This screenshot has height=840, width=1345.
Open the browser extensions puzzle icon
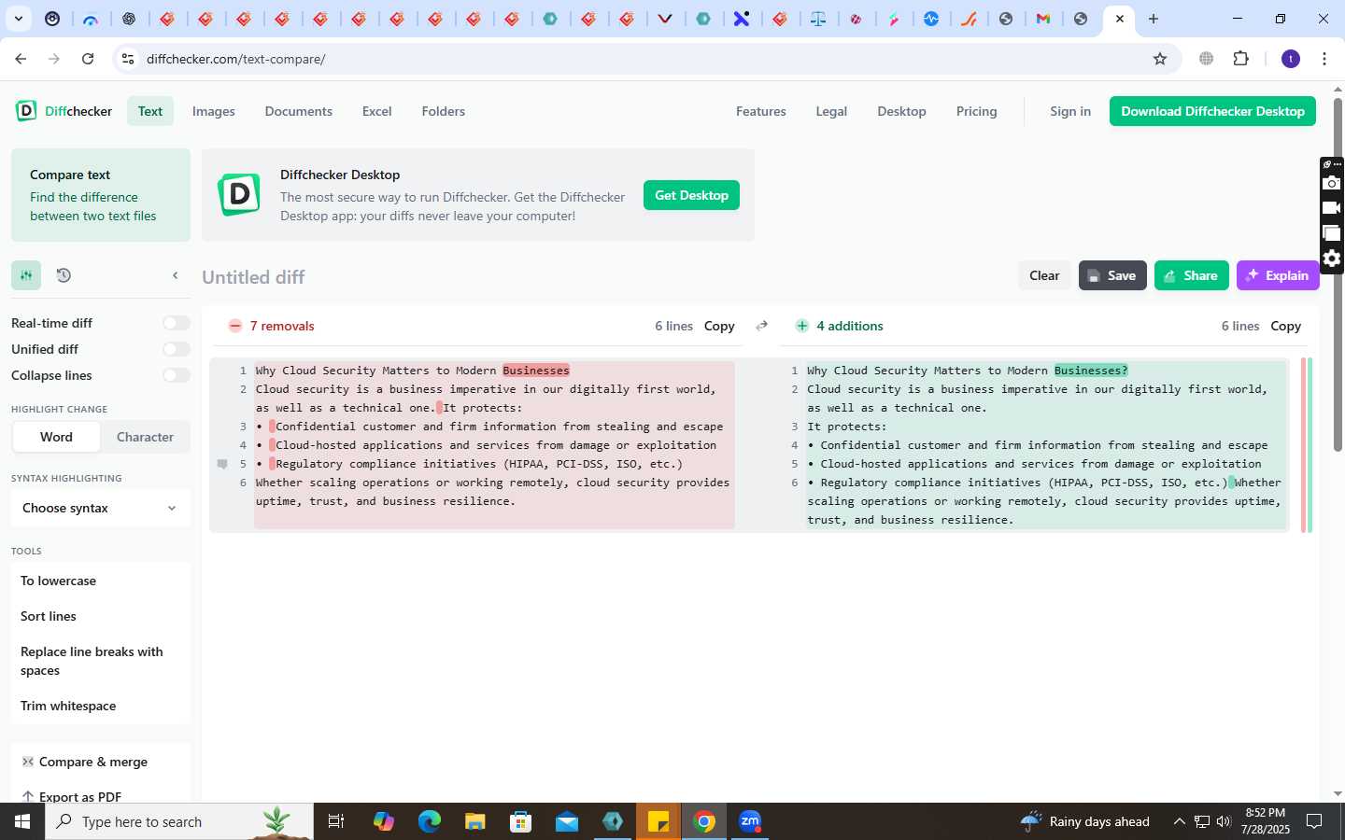1240,59
